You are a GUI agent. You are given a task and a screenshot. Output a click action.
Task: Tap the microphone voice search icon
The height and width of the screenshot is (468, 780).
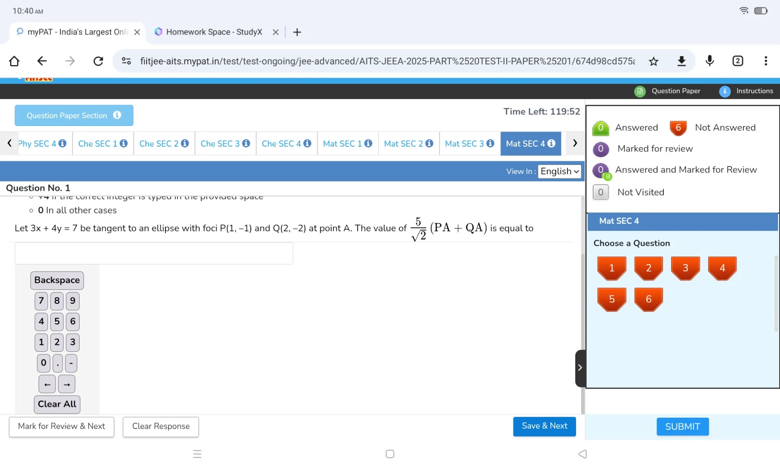point(709,61)
